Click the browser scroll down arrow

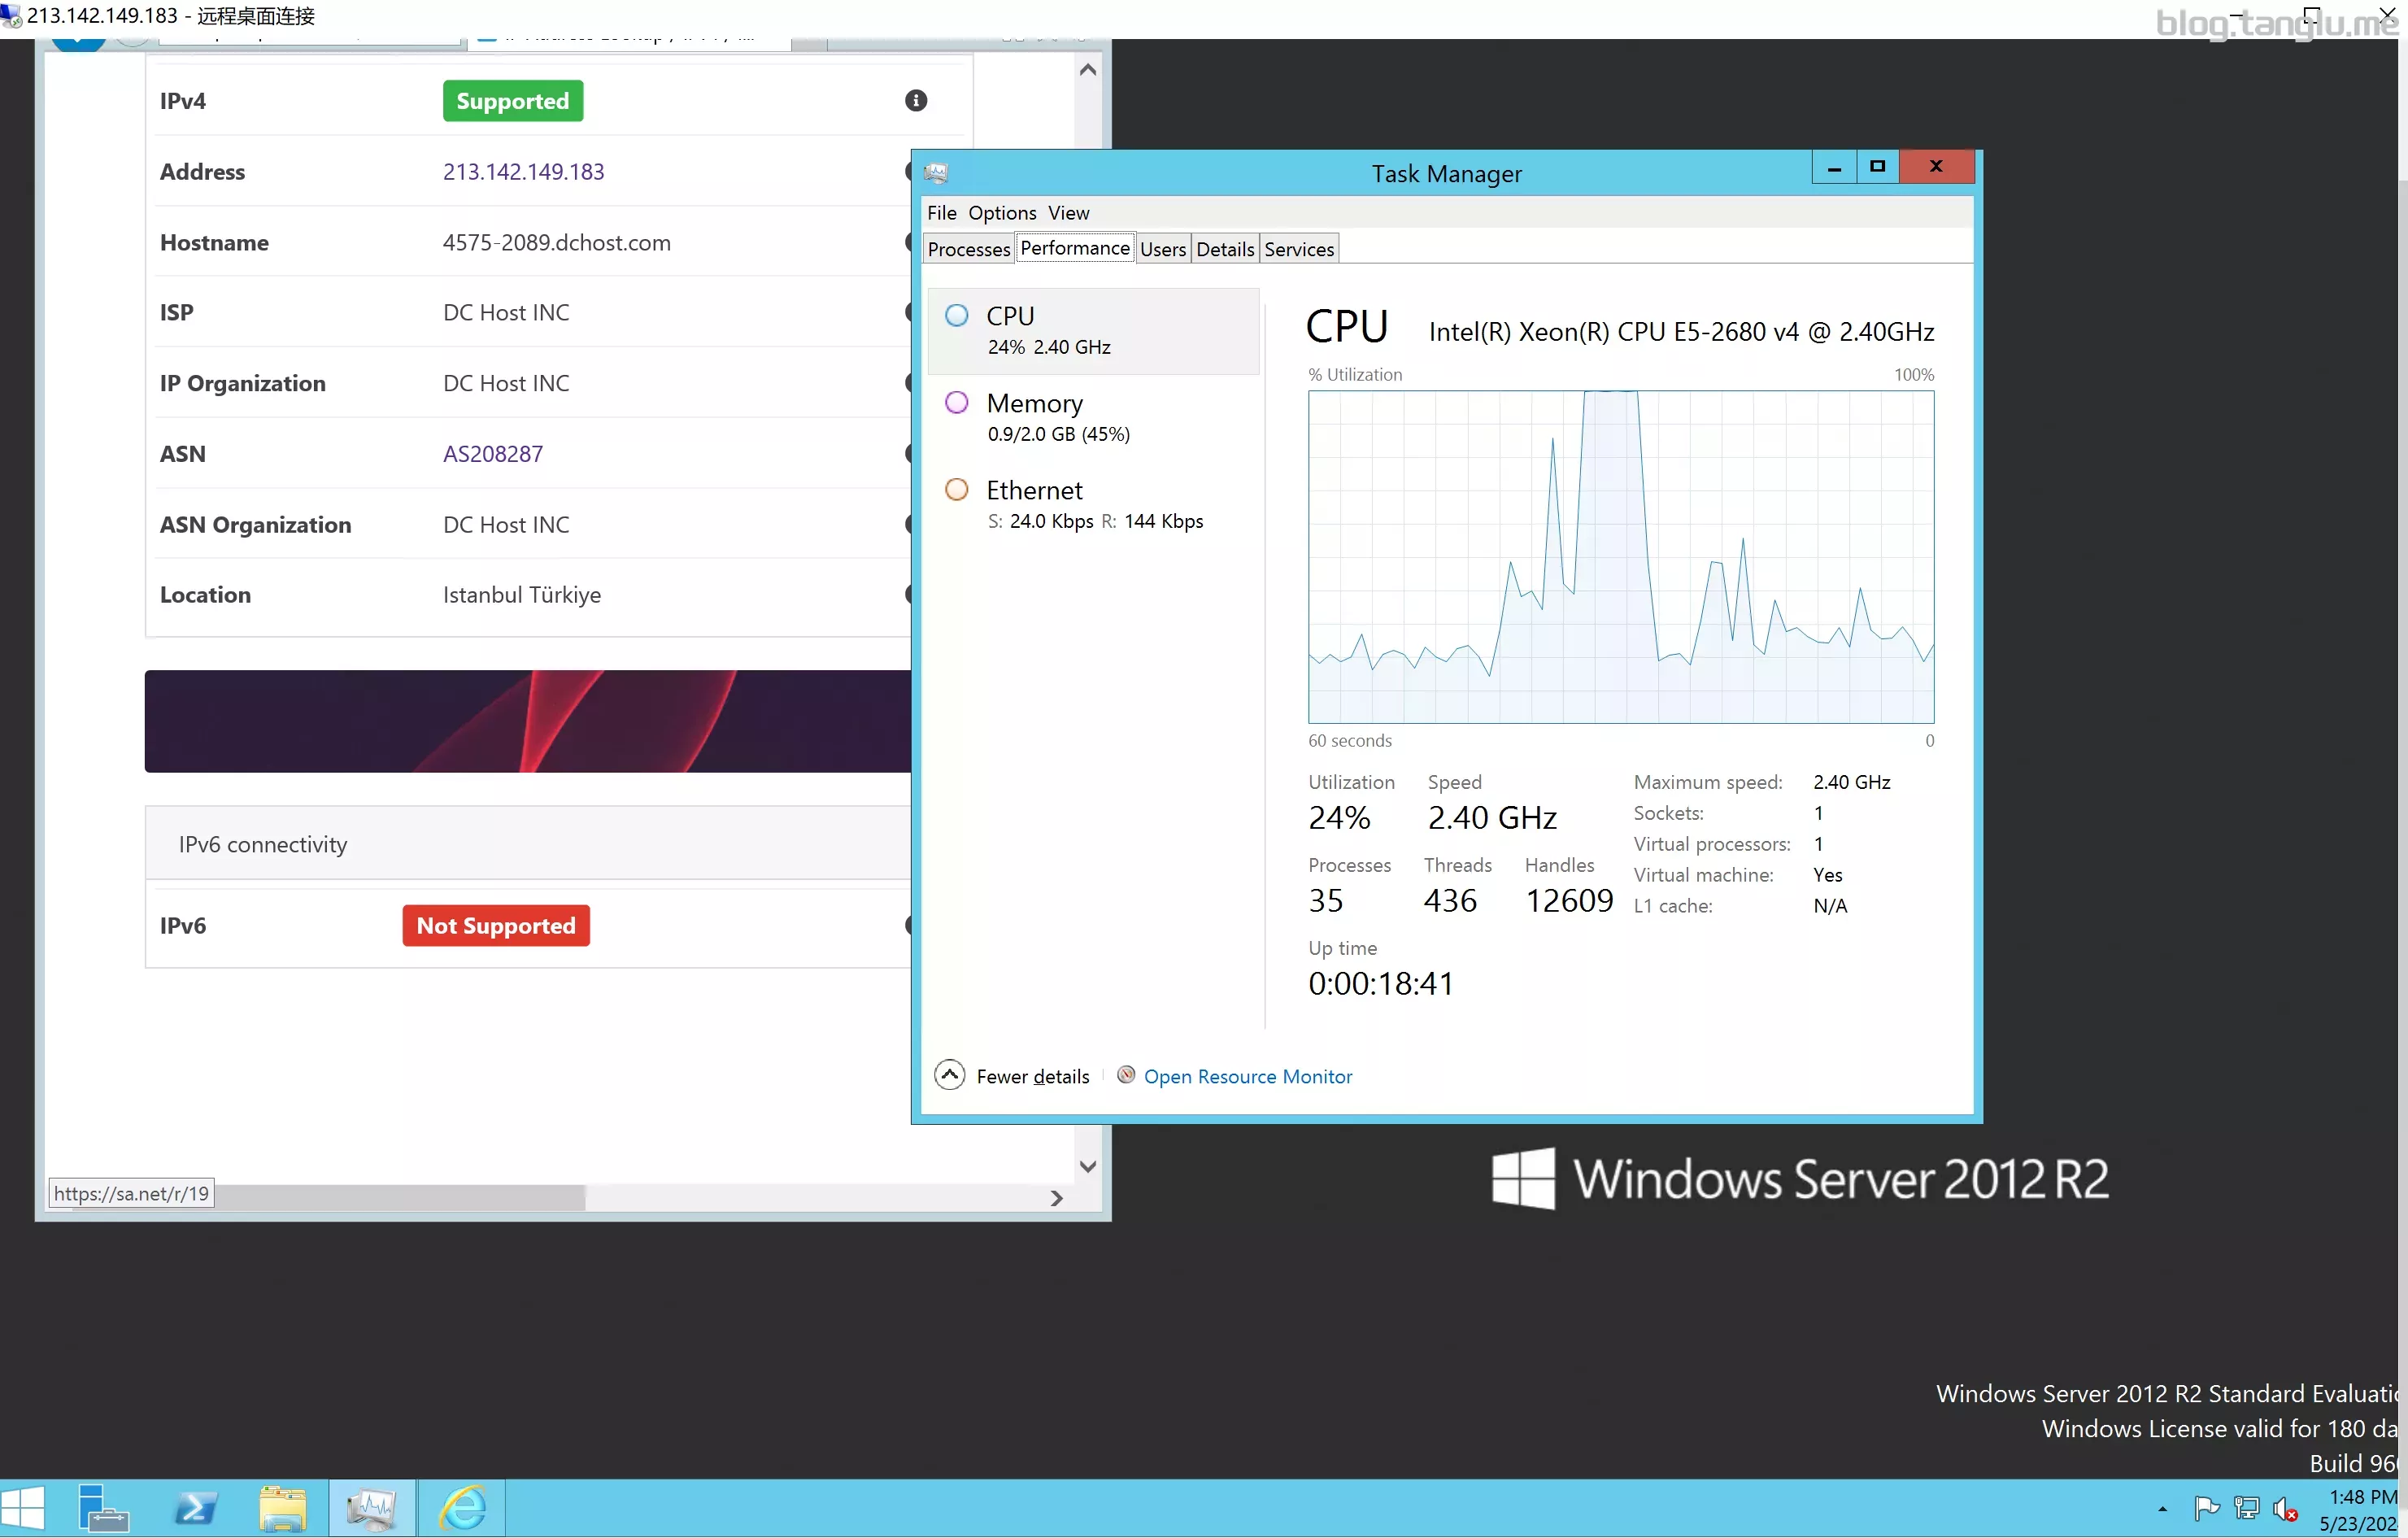click(1088, 1166)
